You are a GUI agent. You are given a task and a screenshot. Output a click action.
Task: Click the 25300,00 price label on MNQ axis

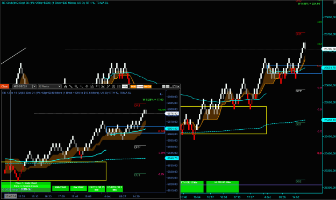[330, 188]
